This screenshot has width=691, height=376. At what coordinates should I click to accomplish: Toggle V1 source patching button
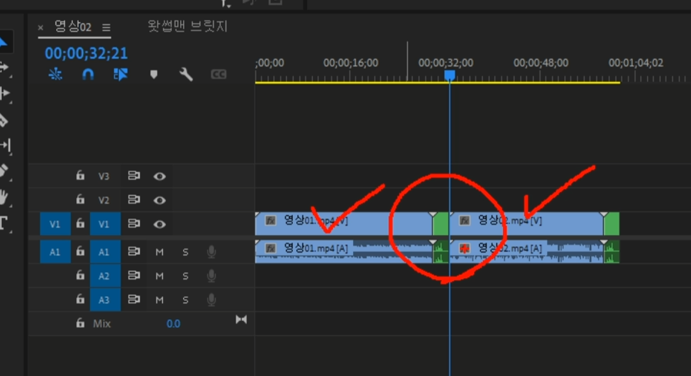click(x=55, y=224)
